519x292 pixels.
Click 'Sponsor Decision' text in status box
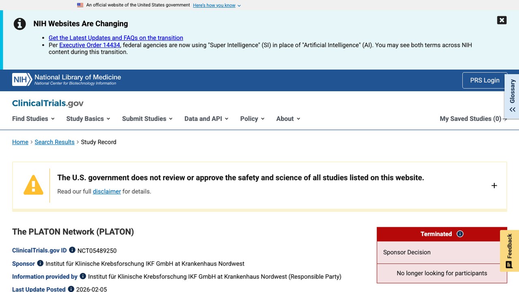(407, 252)
